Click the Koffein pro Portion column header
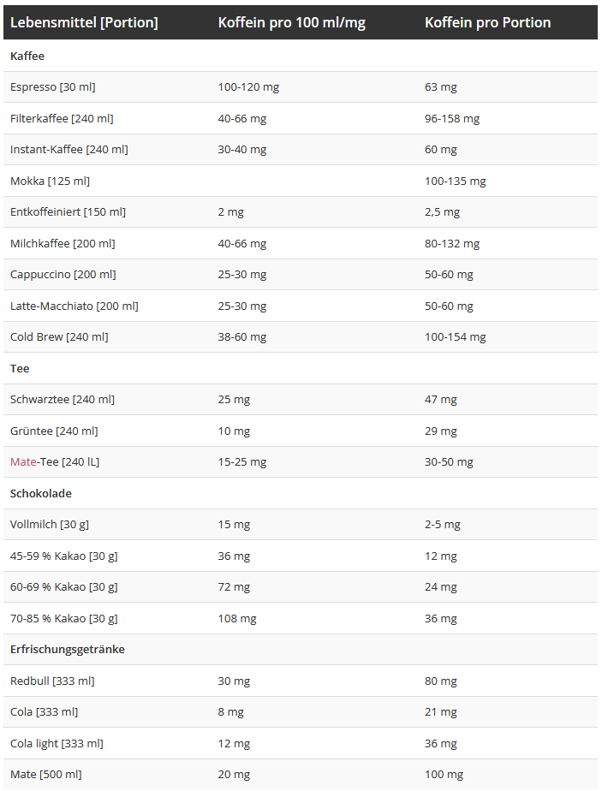This screenshot has height=791, width=602. 487,23
